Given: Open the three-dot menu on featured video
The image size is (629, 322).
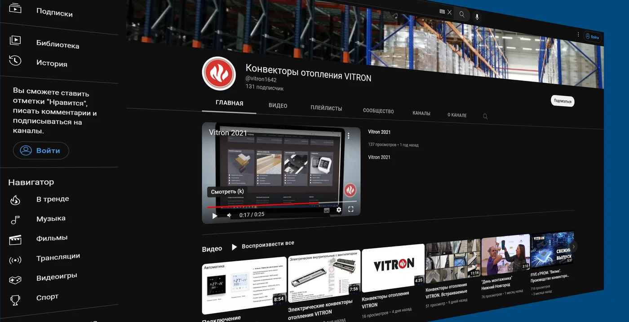Looking at the screenshot, I should coord(348,136).
